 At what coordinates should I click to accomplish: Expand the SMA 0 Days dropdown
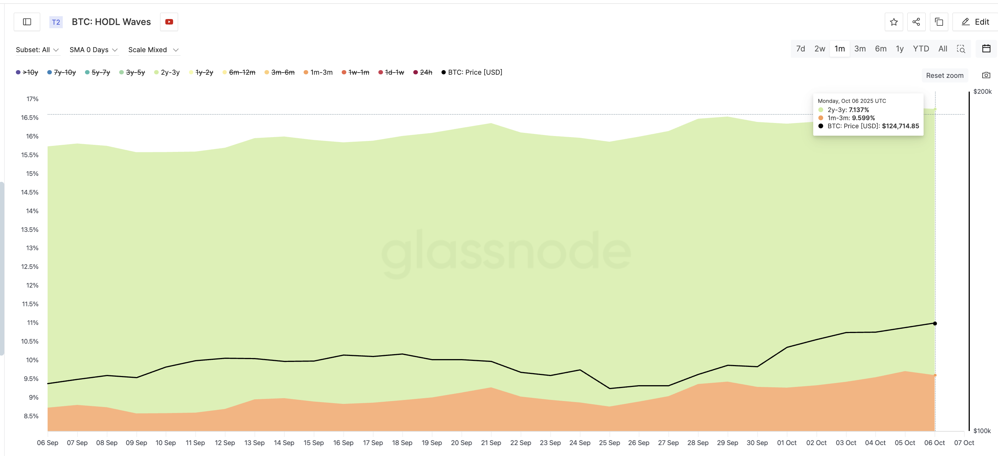(x=93, y=50)
